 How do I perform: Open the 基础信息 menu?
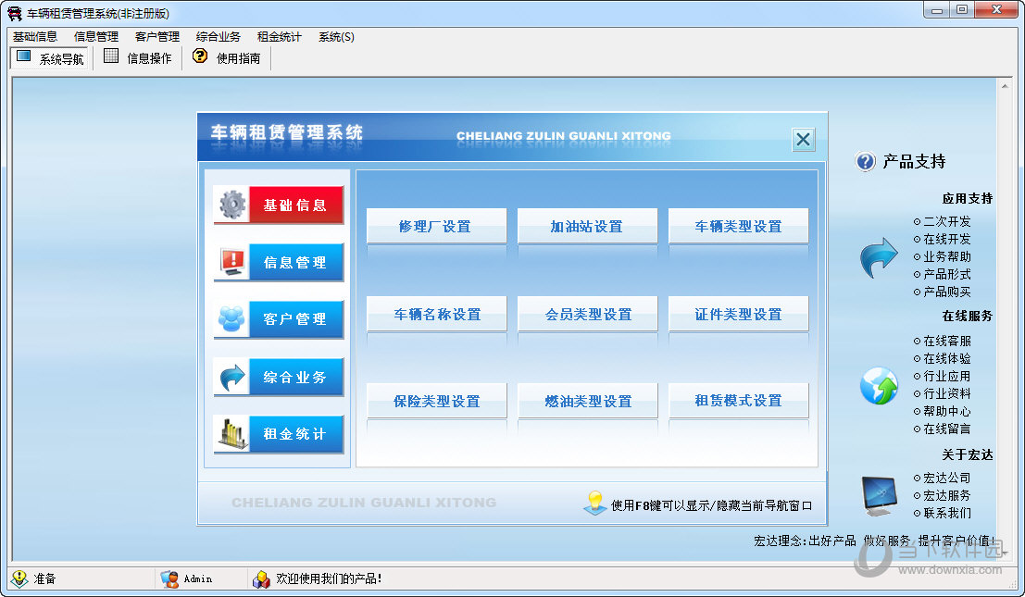click(34, 37)
